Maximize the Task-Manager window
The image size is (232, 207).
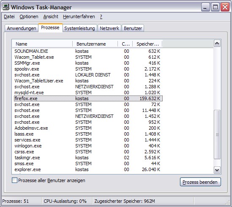215,7
